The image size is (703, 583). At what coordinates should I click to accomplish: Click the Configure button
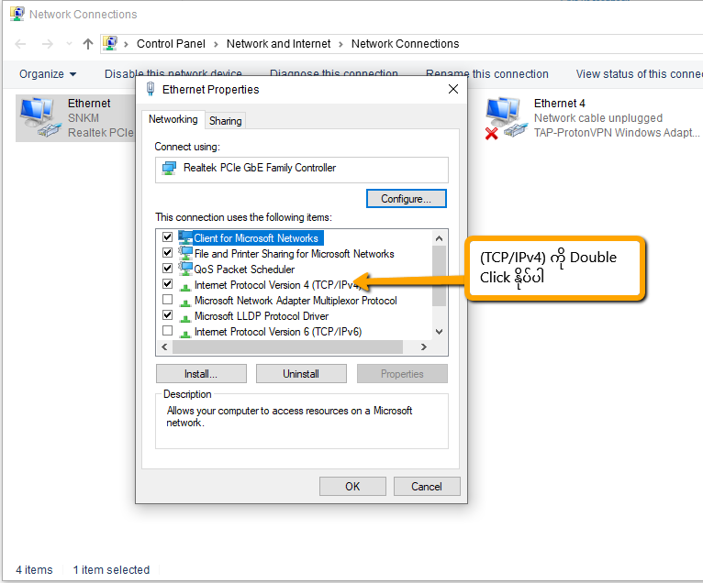pos(407,199)
